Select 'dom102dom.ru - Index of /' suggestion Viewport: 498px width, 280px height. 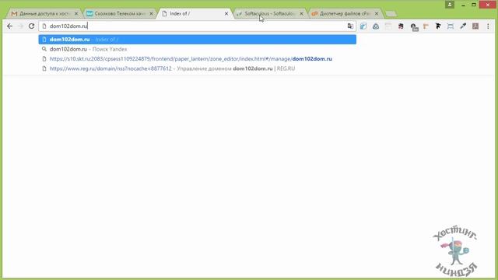(197, 40)
